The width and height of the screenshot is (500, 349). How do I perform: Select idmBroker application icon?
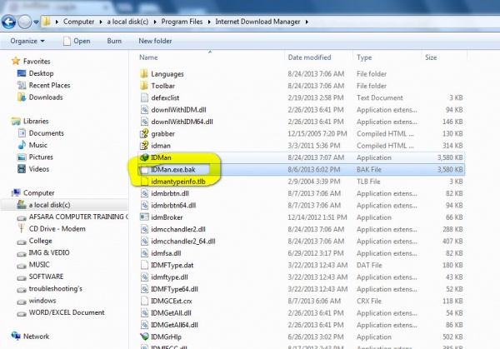click(144, 217)
